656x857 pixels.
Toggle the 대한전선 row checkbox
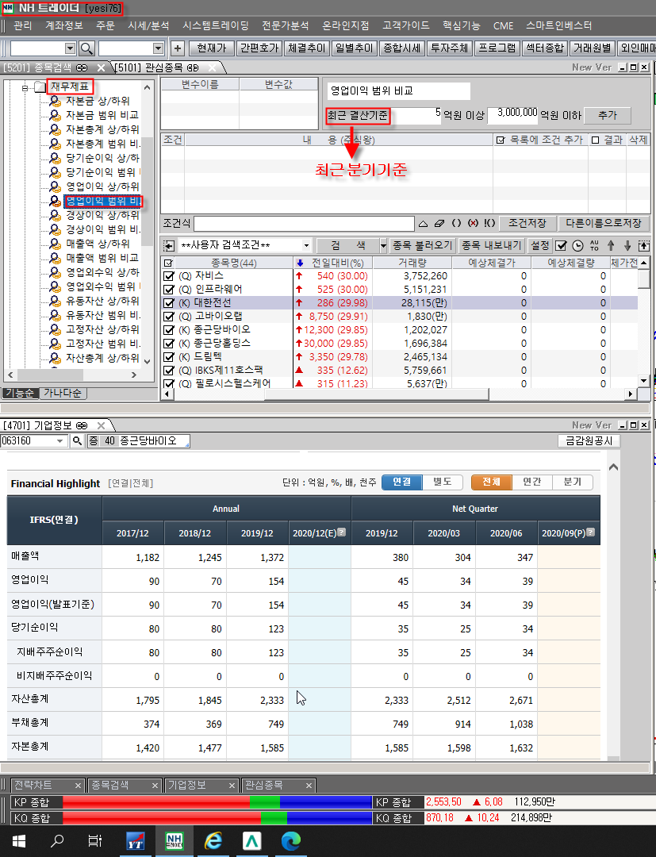point(168,303)
